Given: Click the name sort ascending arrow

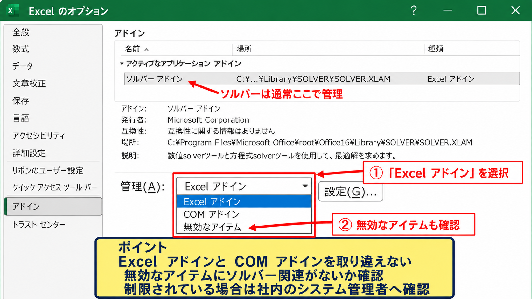Looking at the screenshot, I should click(x=147, y=50).
